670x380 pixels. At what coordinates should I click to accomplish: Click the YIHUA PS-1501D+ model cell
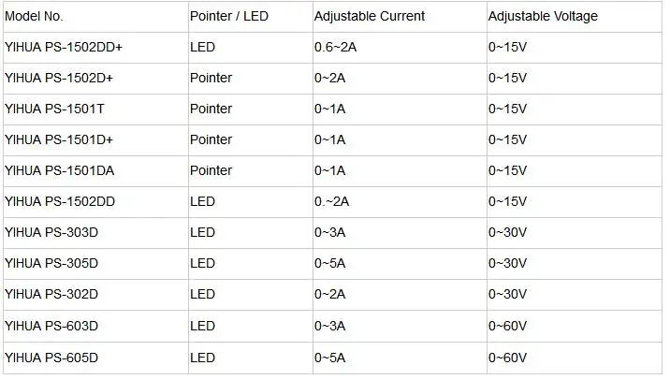coord(95,140)
